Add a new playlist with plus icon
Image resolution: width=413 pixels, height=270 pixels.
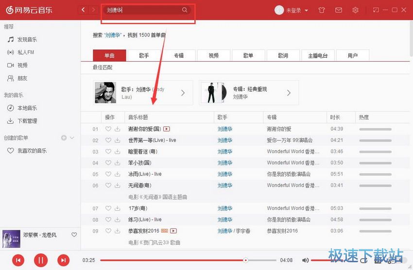[x=64, y=138]
